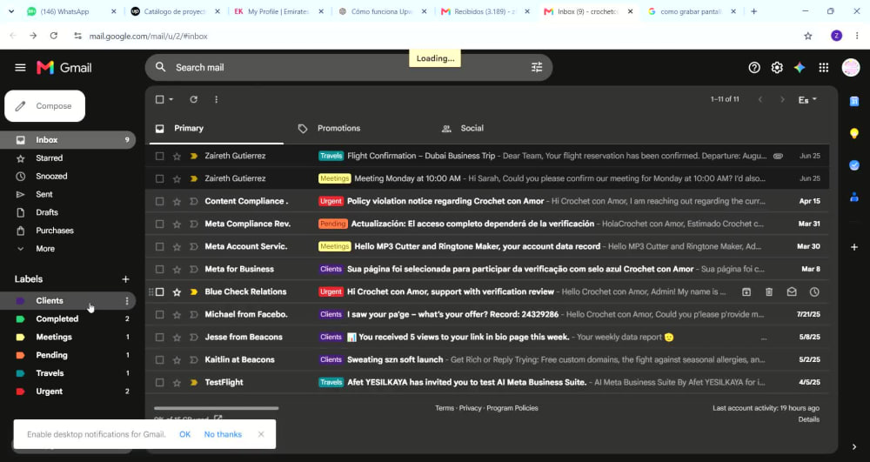Get add-ons plus icon in side panel
This screenshot has height=462, width=870.
tap(854, 247)
